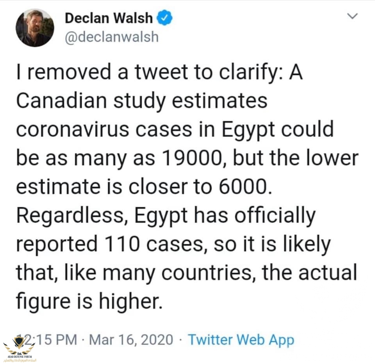This screenshot has height=363, width=375.
Task: Open the tweet options chevron menu
Action: point(352,16)
